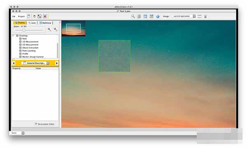Click the Point Counting label in tree
The image size is (247, 148).
click(29, 51)
